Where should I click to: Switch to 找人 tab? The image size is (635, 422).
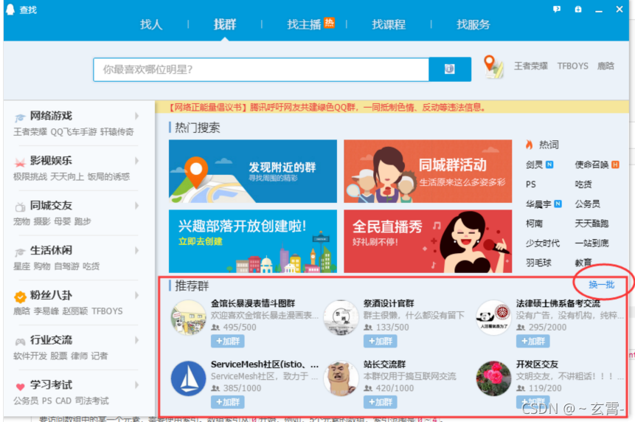(151, 24)
